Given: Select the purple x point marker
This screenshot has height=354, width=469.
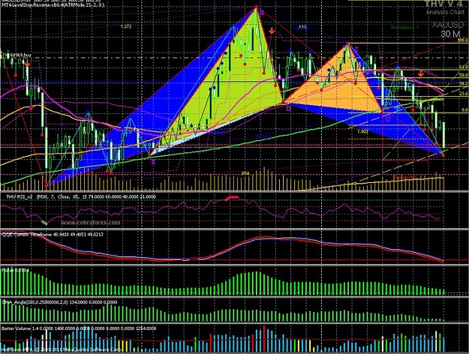Looking at the screenshot, I should point(153,162).
